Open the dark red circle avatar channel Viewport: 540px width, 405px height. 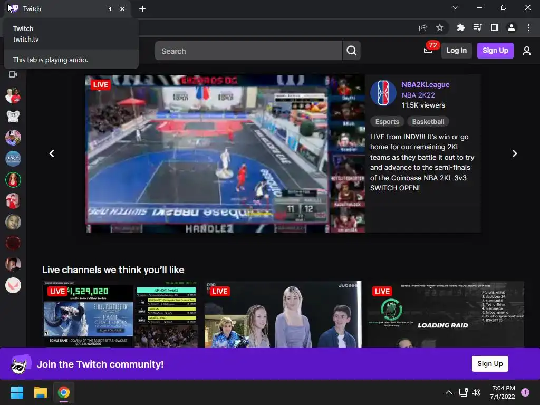click(13, 243)
